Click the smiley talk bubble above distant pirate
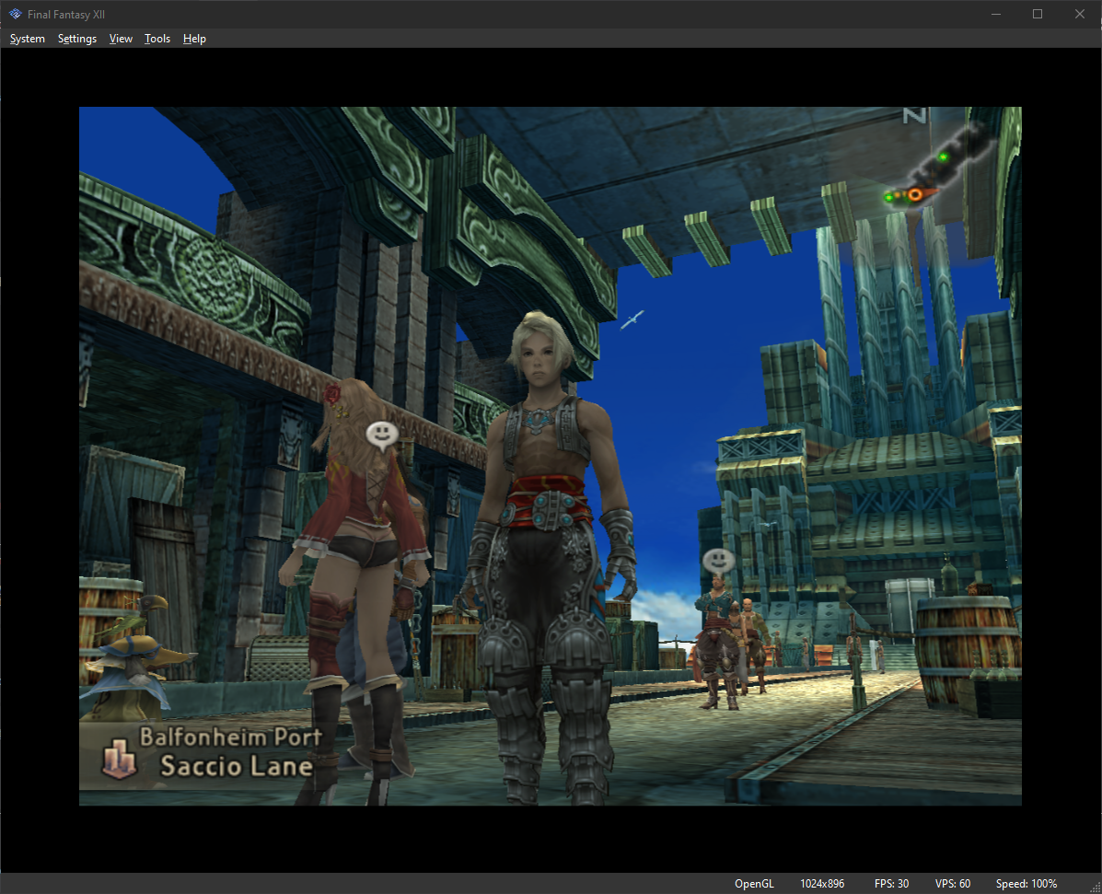The height and width of the screenshot is (894, 1102). (718, 562)
